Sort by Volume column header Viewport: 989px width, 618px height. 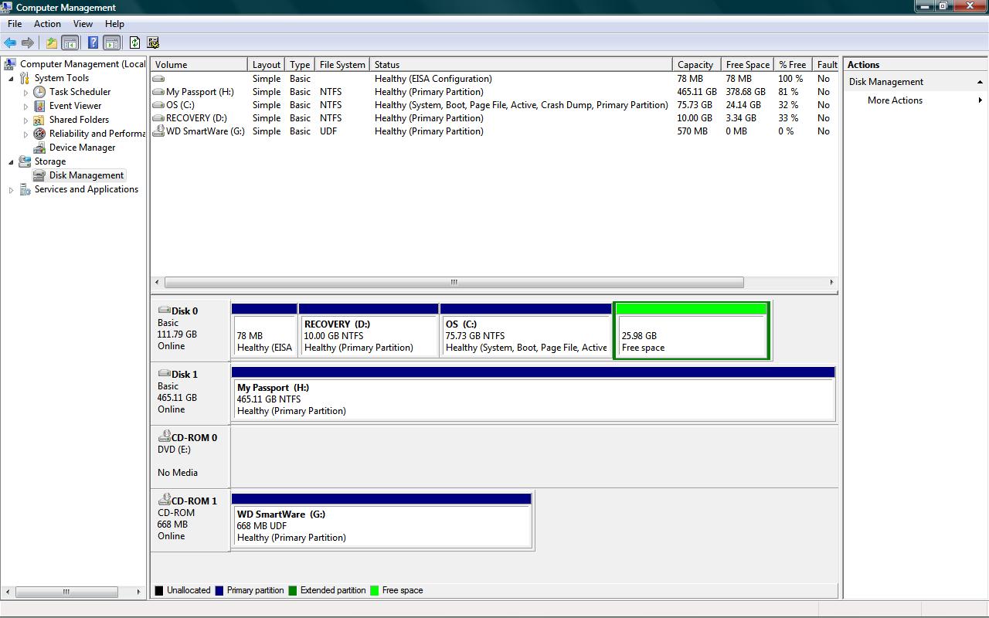point(199,65)
